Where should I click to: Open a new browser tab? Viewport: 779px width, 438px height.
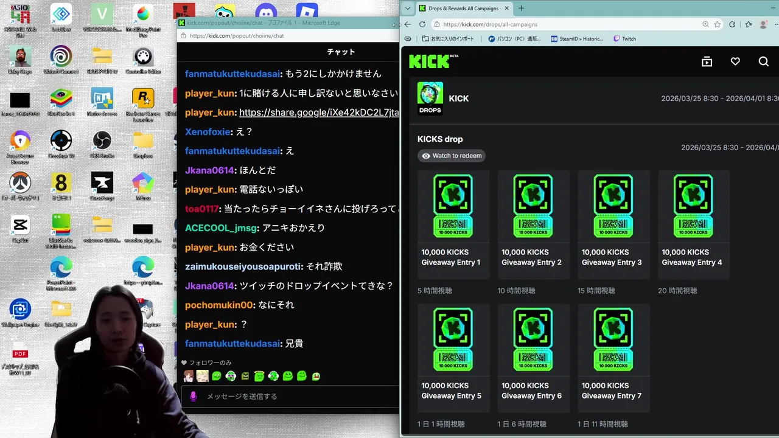[x=521, y=9]
